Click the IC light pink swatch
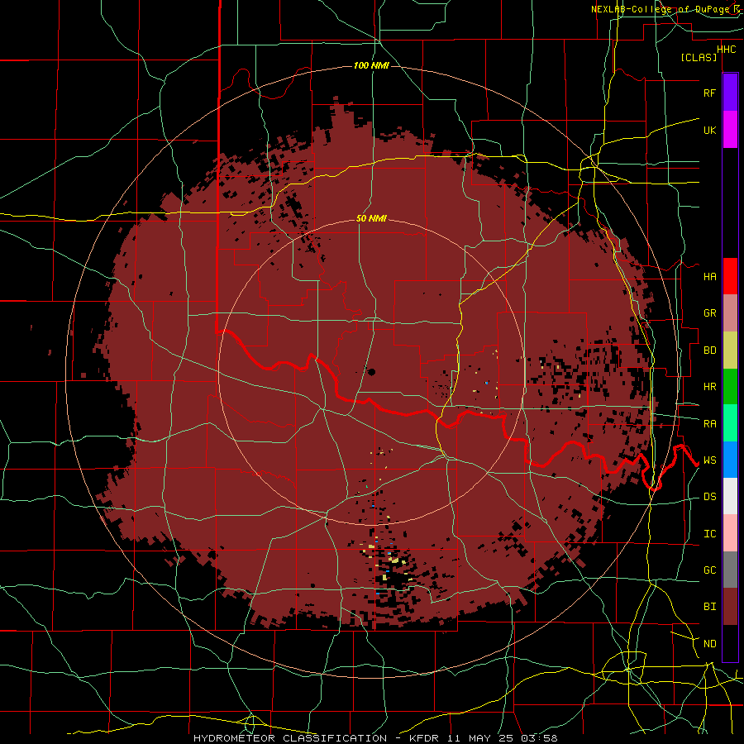Screen dimensions: 744x744 coord(730,533)
